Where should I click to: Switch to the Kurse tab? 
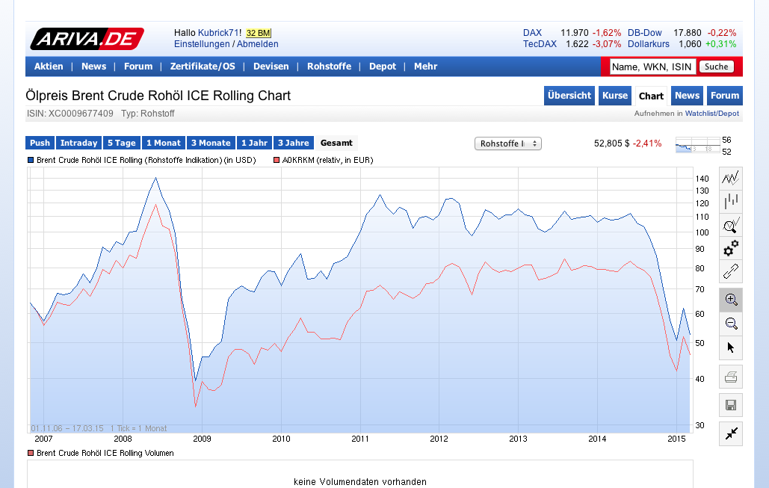click(614, 96)
